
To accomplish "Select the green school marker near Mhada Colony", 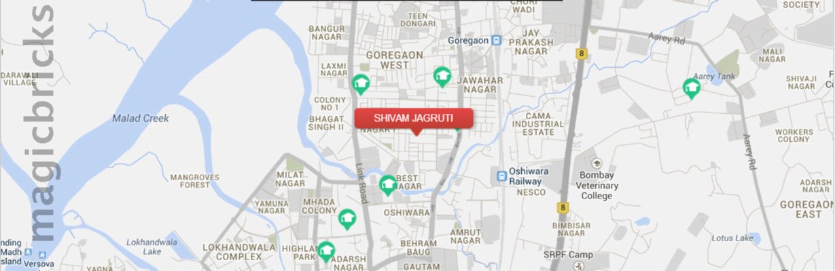I will point(347,219).
